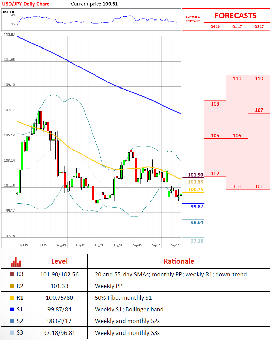This screenshot has width=273, height=340.
Task: Click the FORECASTS header
Action: 235,16
